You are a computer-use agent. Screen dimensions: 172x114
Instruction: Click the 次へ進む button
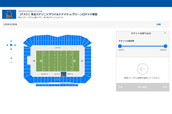pos(143,87)
